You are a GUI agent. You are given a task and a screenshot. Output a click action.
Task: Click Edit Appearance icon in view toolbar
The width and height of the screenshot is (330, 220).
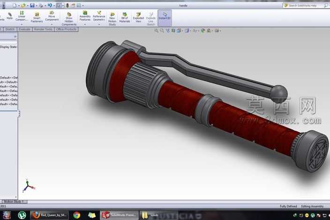203,31
